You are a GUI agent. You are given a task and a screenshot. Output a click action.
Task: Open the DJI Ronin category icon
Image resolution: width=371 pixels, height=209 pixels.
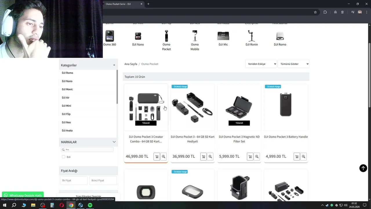coord(252,36)
